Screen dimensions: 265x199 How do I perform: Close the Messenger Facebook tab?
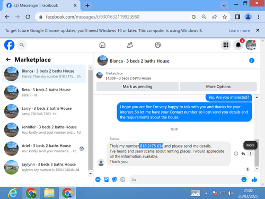point(75,5)
